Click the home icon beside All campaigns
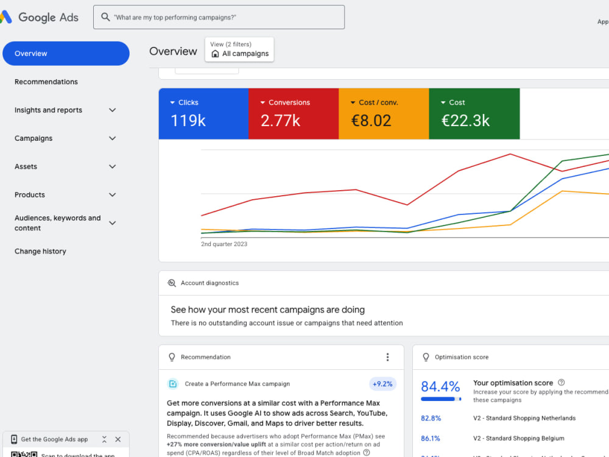The width and height of the screenshot is (609, 457). pos(215,54)
